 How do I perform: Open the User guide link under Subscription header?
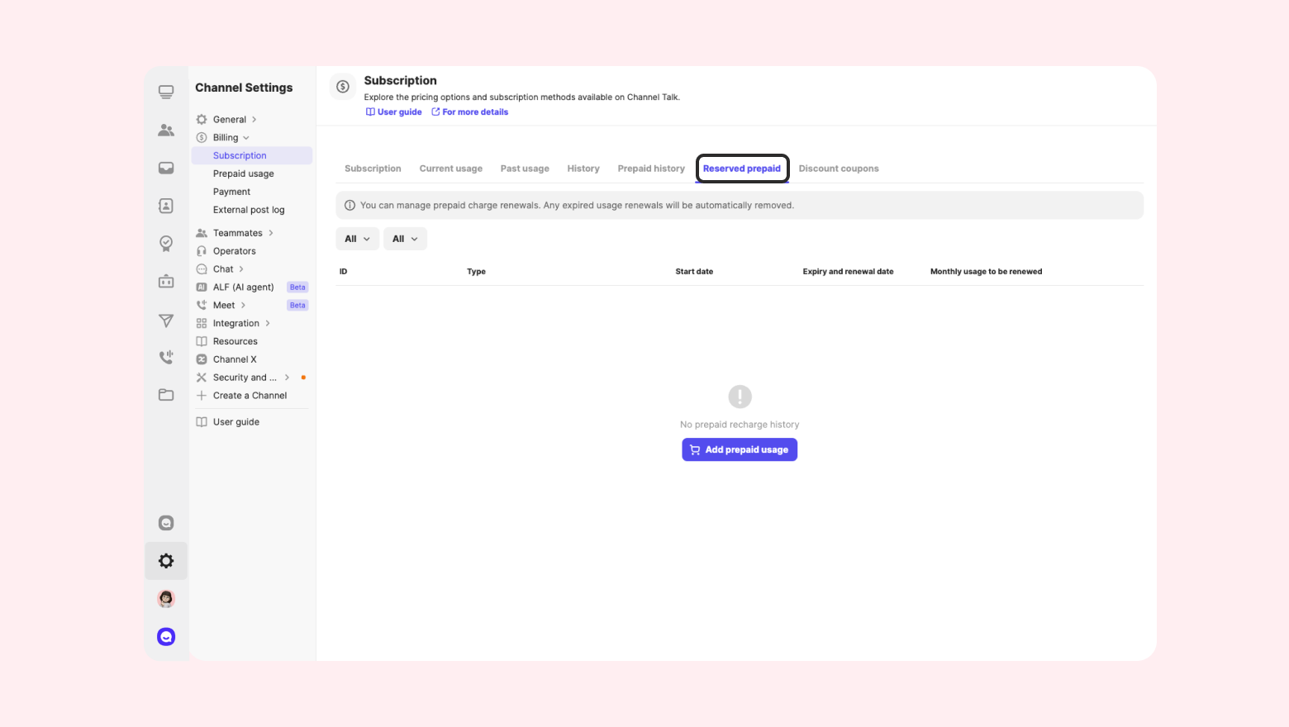[x=394, y=112]
